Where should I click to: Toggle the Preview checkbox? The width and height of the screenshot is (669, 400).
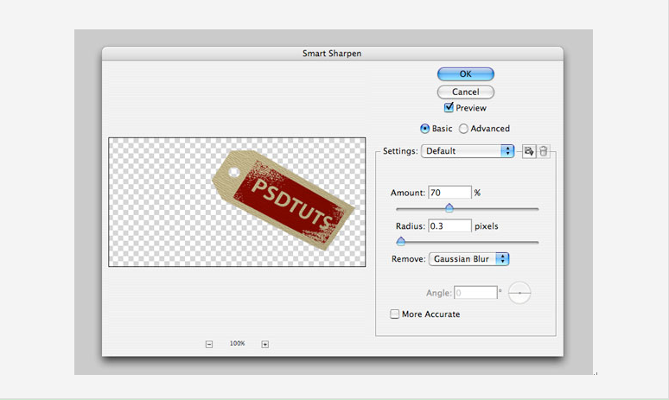point(449,107)
